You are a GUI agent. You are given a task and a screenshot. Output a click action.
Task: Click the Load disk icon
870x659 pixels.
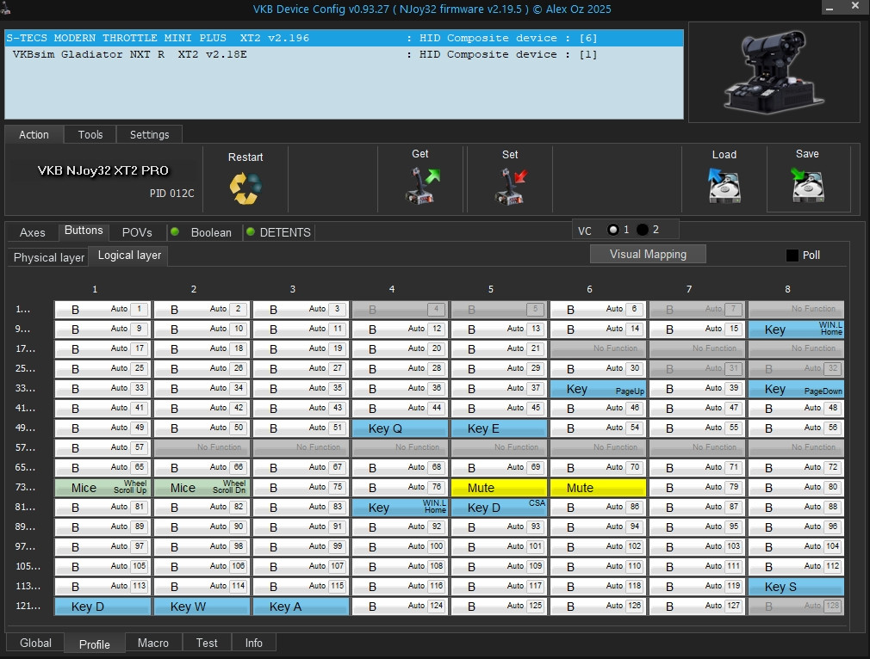(724, 185)
